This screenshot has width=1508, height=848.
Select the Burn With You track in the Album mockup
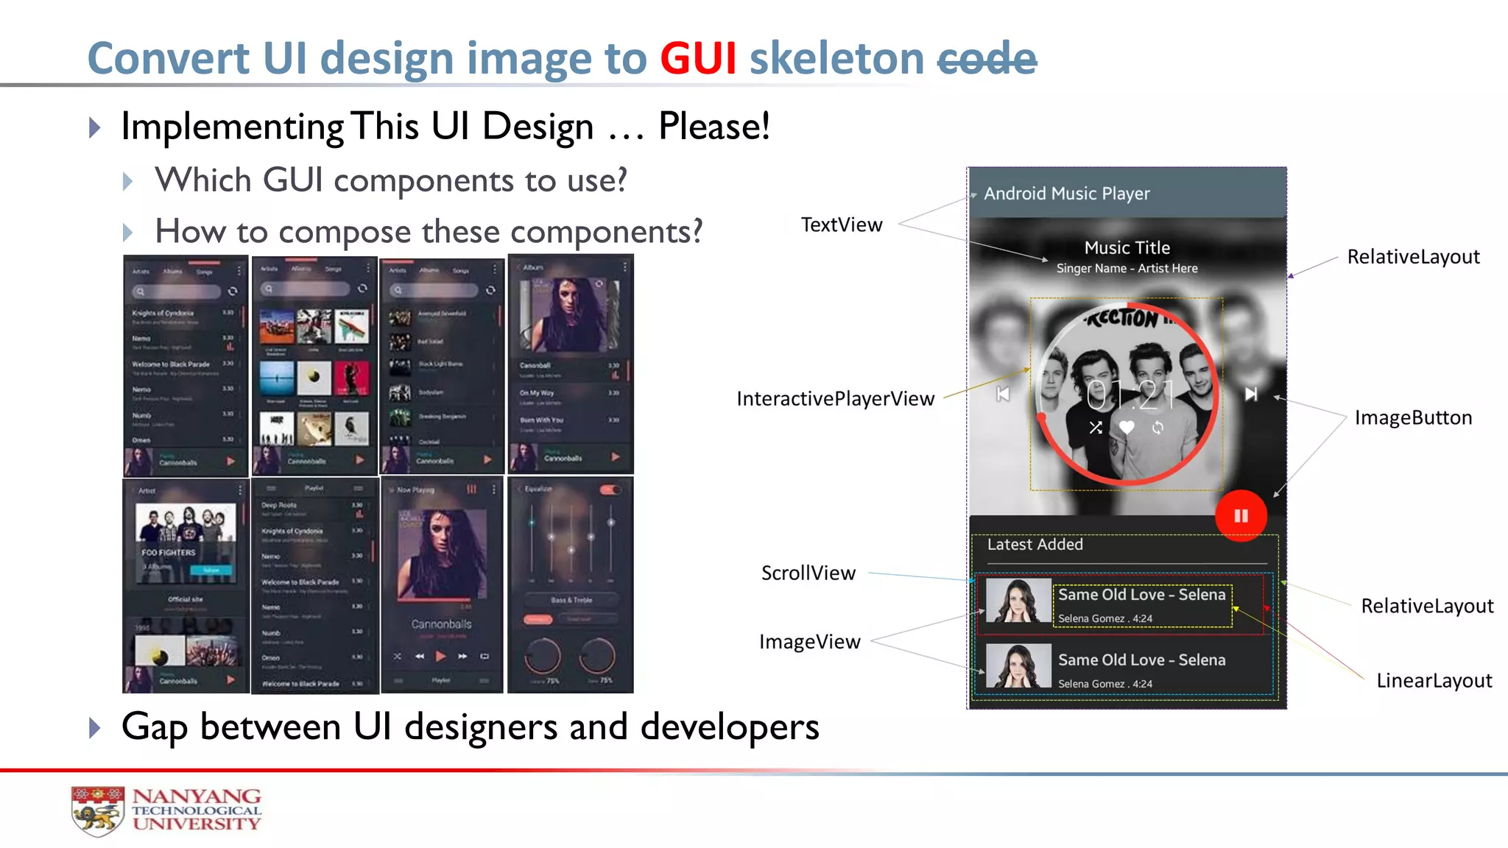569,424
